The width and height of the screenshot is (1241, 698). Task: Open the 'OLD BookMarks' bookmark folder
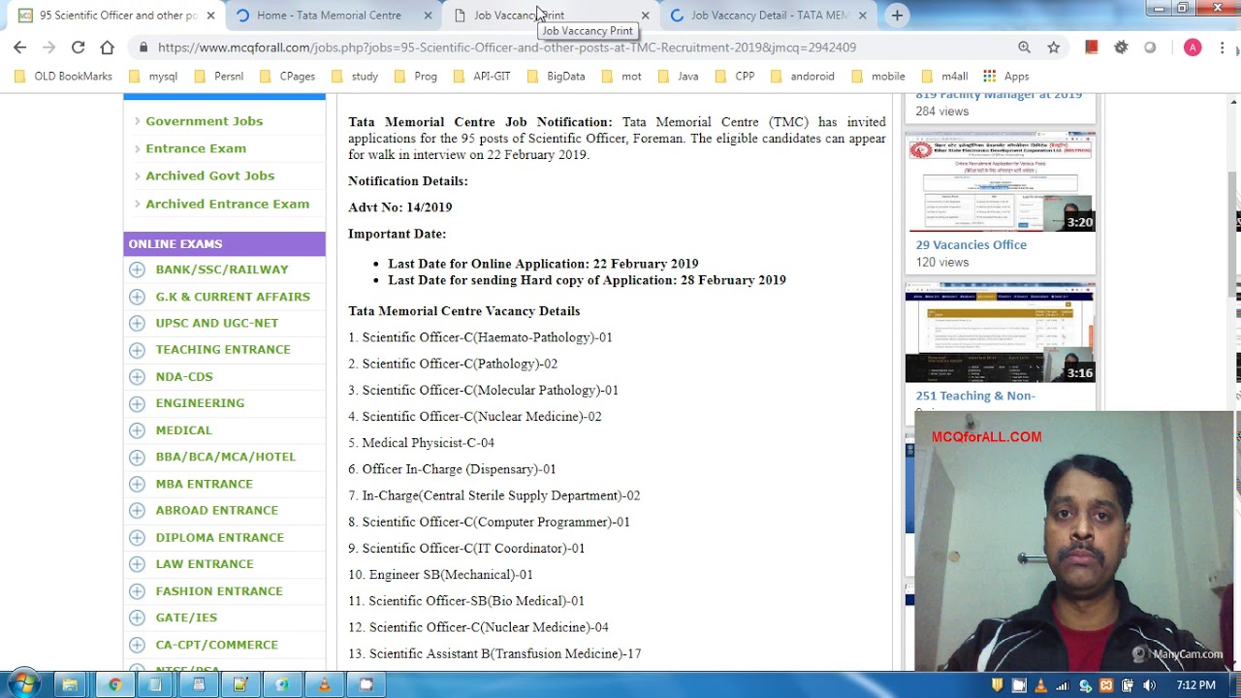click(x=64, y=76)
